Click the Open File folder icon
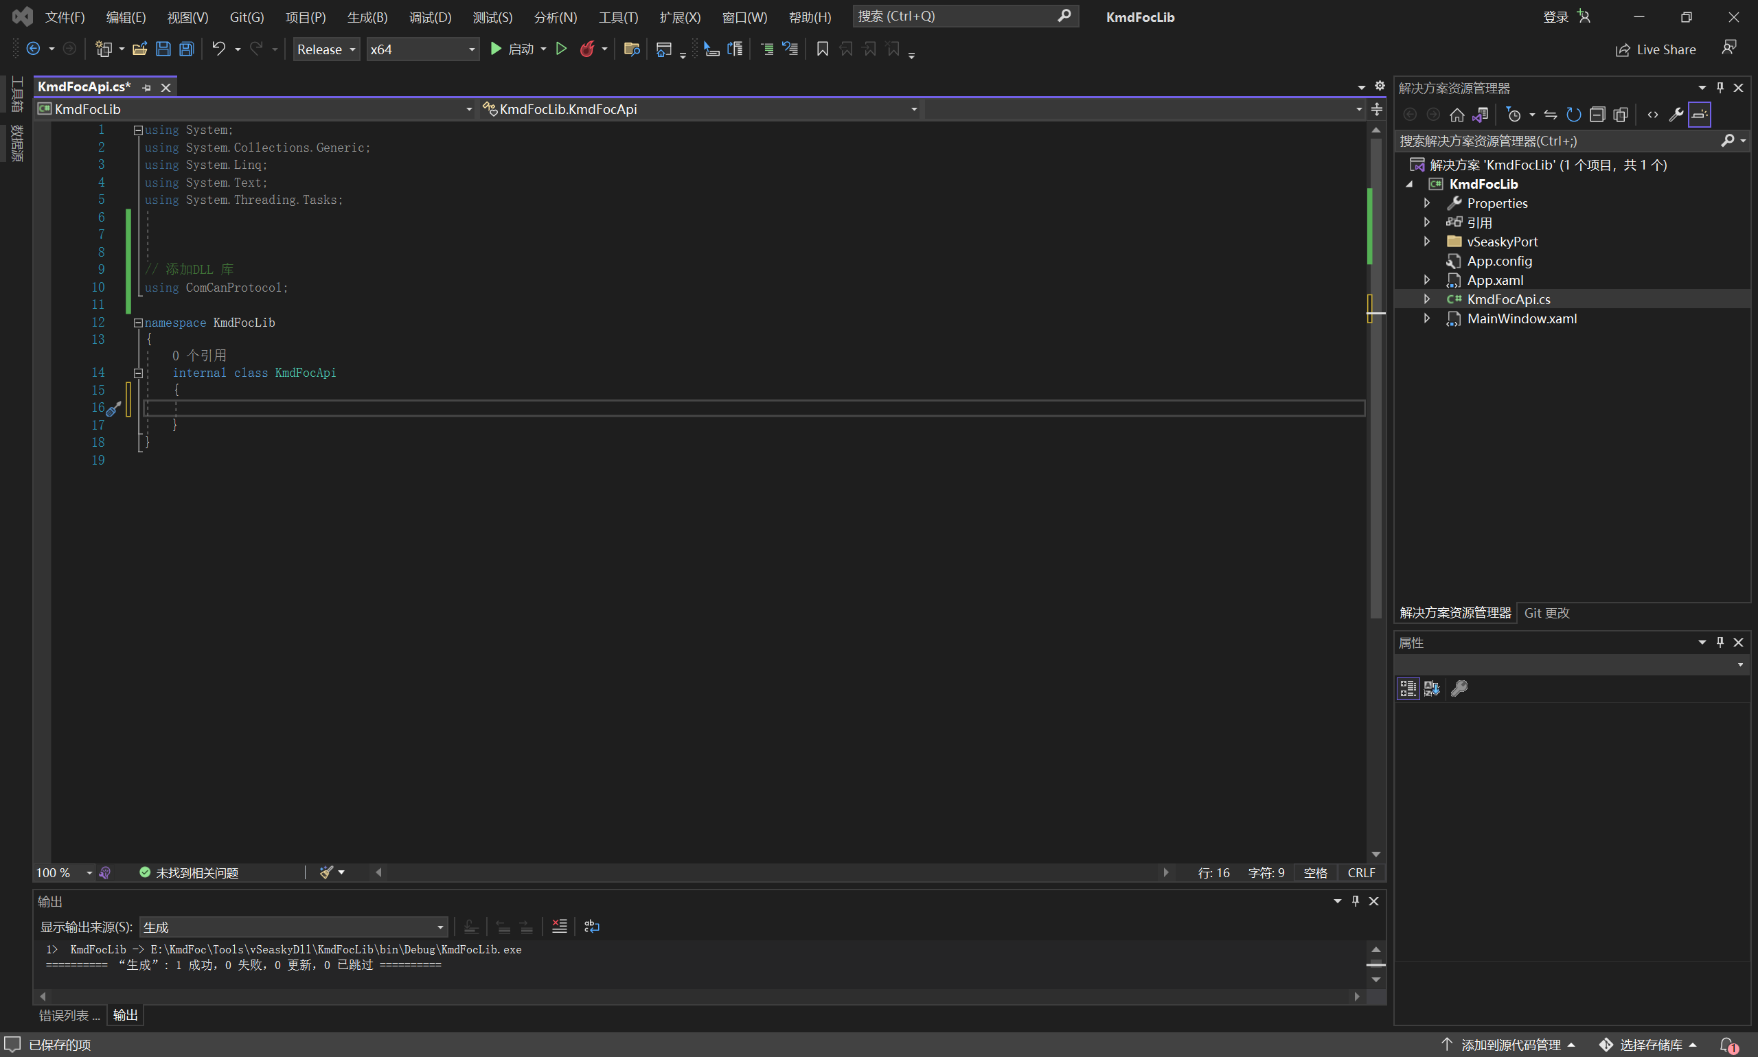Screen dimensions: 1758x1057 point(139,49)
